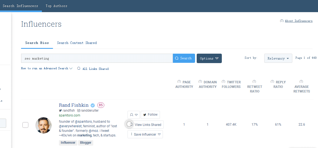Click the All Links Shared link
Screen dimensions: 318x148
(x=96, y=69)
